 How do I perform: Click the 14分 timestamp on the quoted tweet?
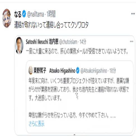pos(83,42)
